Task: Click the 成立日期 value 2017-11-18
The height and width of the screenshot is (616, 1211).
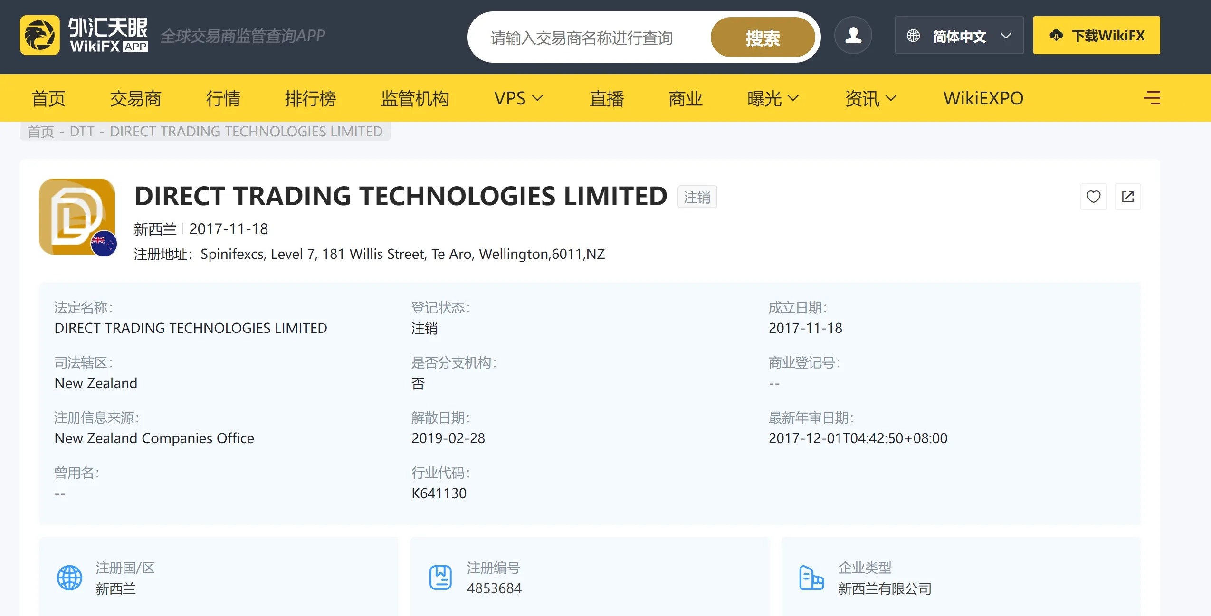Action: [805, 328]
